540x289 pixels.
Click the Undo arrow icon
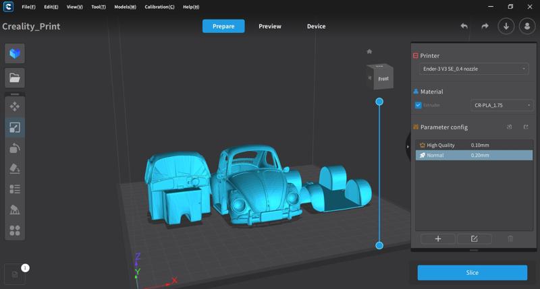coord(464,26)
